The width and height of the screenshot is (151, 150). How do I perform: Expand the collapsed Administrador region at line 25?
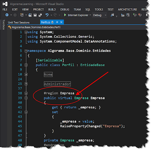(26, 84)
